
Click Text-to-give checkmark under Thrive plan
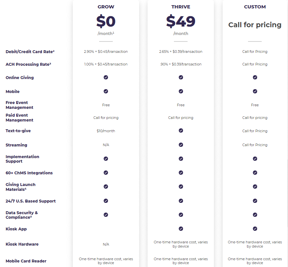click(181, 131)
